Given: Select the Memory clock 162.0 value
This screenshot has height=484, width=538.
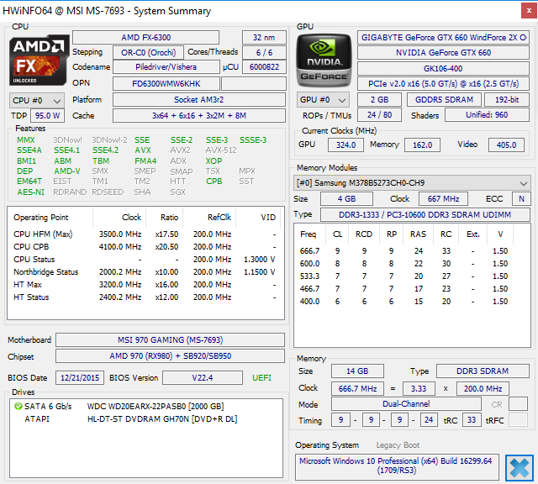Looking at the screenshot, I should point(422,145).
